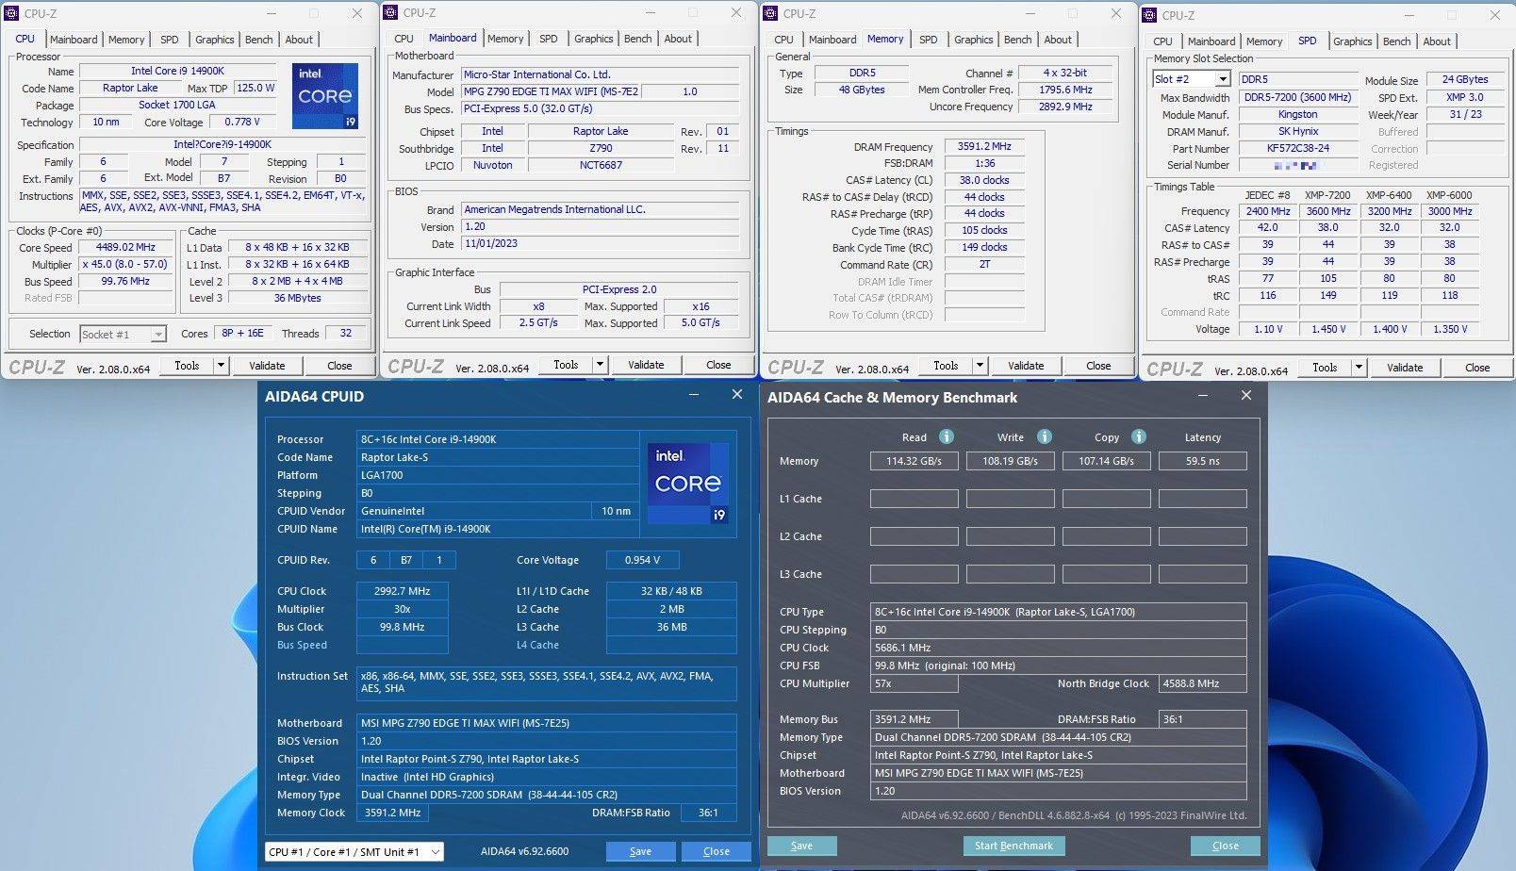Click the BIOS Version 1.20 value in CPU-Z
Screen dimensions: 1516x871
(x=601, y=226)
